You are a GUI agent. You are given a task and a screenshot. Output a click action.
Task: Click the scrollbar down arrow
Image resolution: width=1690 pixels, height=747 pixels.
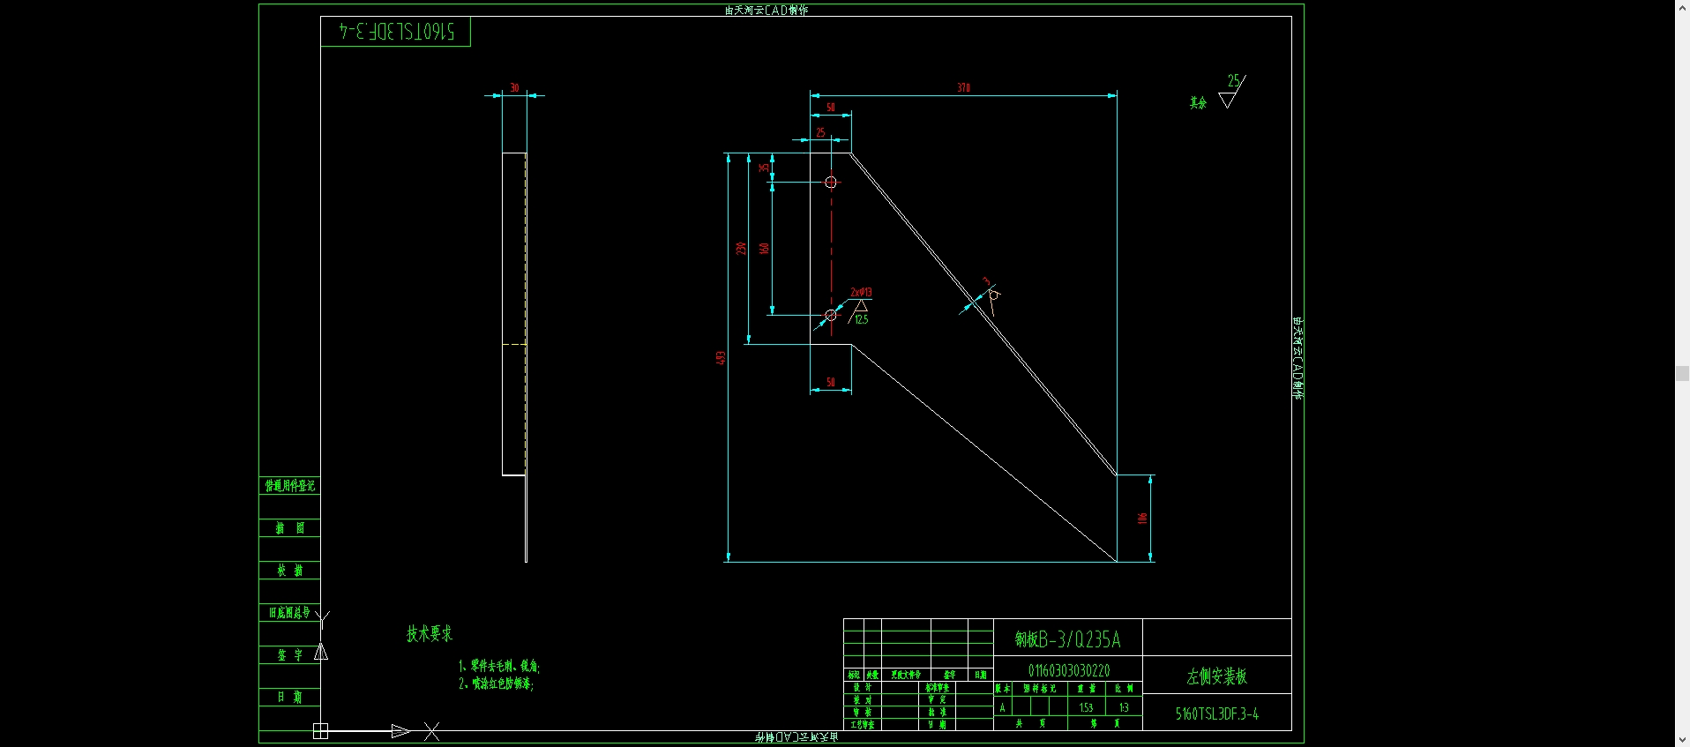pyautogui.click(x=1682, y=740)
